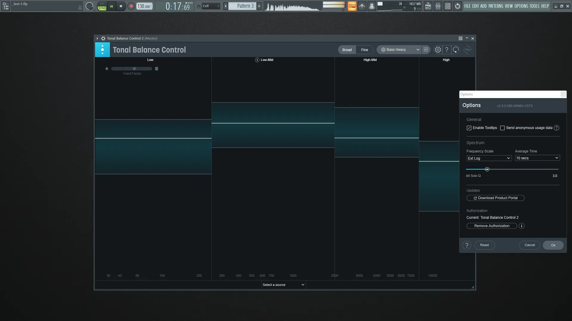The height and width of the screenshot is (321, 572).
Task: Switch to the Fine view tab
Action: point(364,50)
